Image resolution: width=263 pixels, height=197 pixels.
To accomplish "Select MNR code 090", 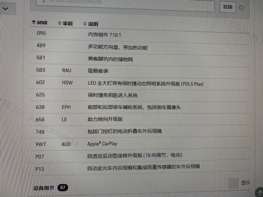I will pos(41,33).
